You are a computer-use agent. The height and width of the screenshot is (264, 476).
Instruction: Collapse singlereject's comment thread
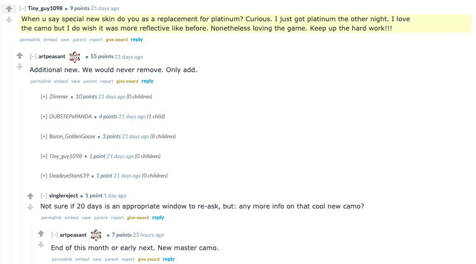(x=44, y=196)
